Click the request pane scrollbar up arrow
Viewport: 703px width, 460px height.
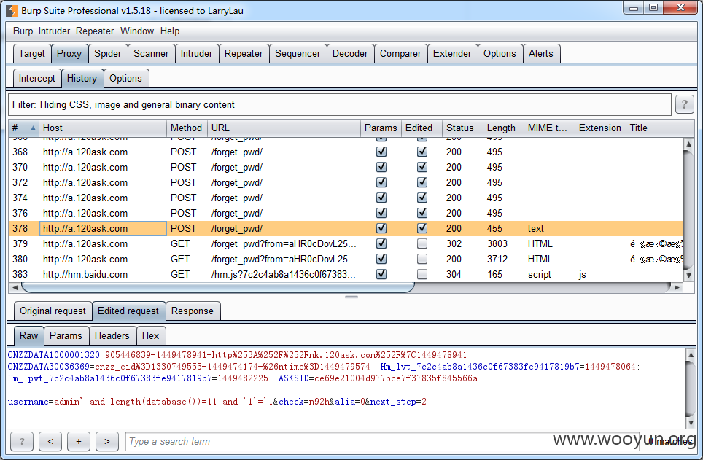691,354
